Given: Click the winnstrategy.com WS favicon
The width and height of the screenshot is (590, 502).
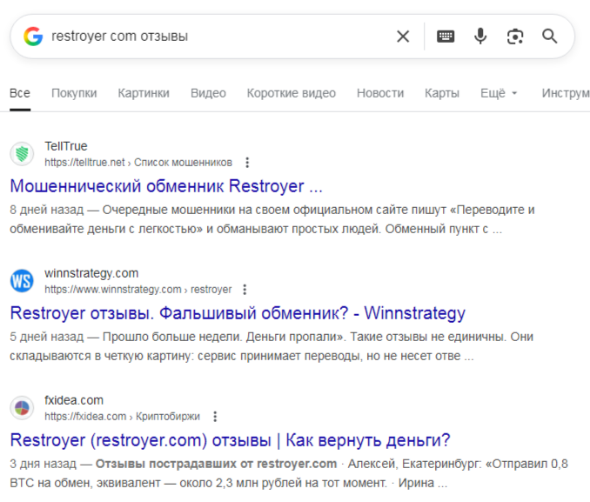Looking at the screenshot, I should pyautogui.click(x=22, y=281).
